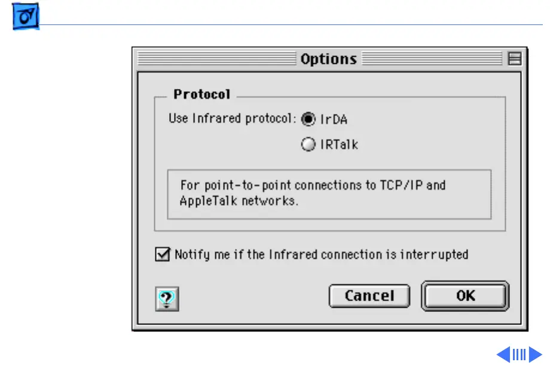Click the Options window title text
550x365 pixels.
coord(328,59)
